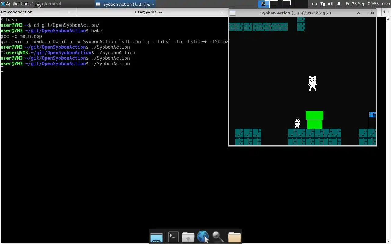Click the 'make' command in the terminal
This screenshot has height=244, width=391.
(x=97, y=31)
